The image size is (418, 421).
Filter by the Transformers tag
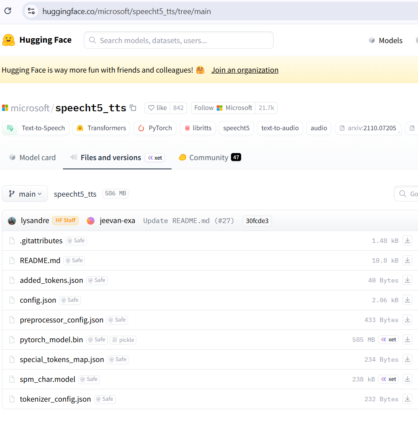101,128
